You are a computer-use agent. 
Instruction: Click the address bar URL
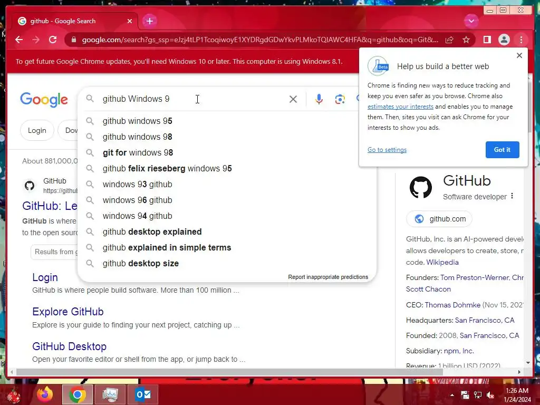(260, 40)
